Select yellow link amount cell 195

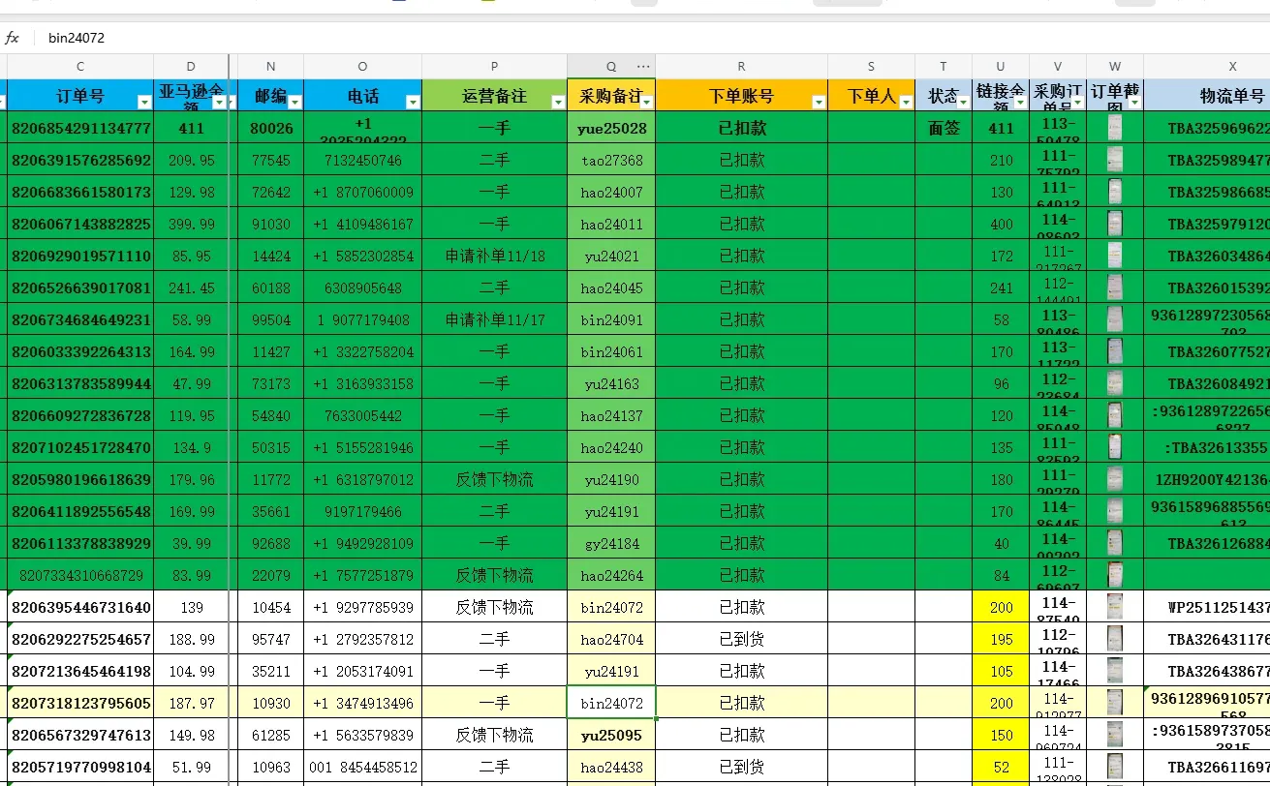point(1001,639)
